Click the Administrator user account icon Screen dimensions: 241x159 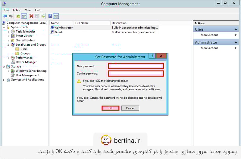click(52, 28)
